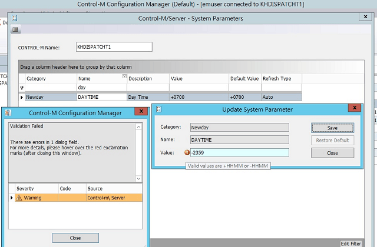Click the warning triangle icon in Severity row

tap(19, 198)
